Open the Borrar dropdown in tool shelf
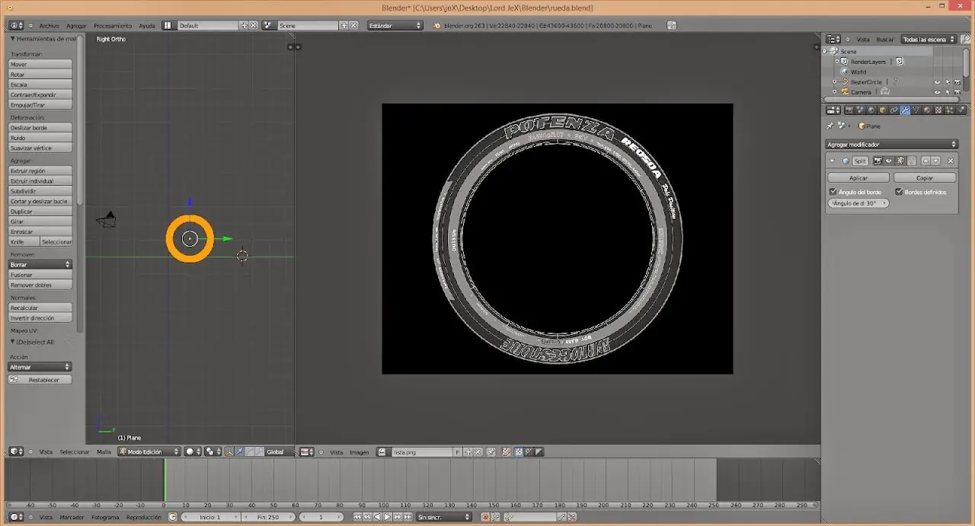This screenshot has width=975, height=526. [x=40, y=264]
